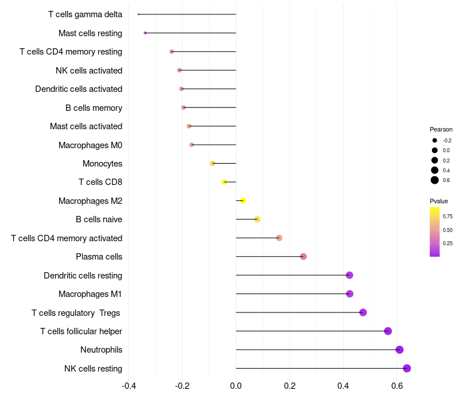The image size is (459, 402).
Task: Click the 0.0 x-axis tick label
Action: click(236, 385)
